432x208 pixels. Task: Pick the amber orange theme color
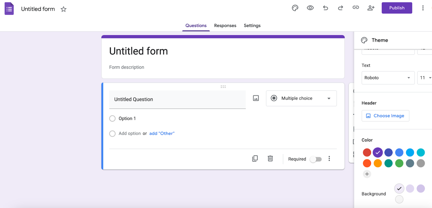[x=378, y=163]
